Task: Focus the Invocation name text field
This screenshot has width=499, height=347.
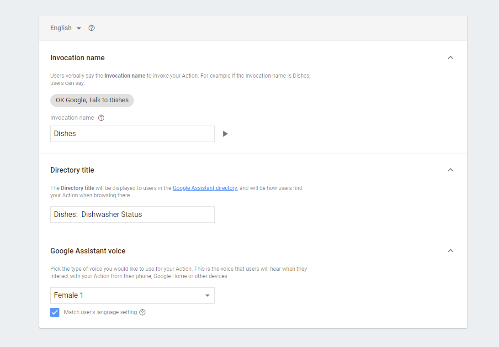Action: tap(132, 134)
